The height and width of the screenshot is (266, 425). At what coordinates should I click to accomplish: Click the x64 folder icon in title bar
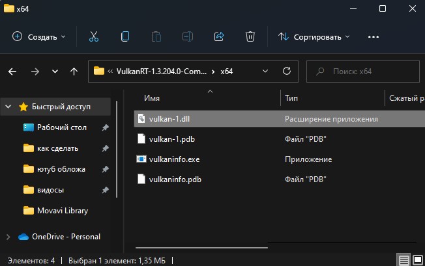(9, 8)
